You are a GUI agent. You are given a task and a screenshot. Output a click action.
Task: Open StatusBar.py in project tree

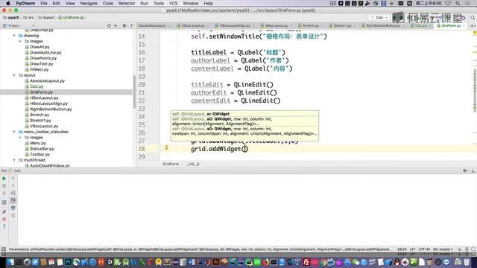click(42, 149)
